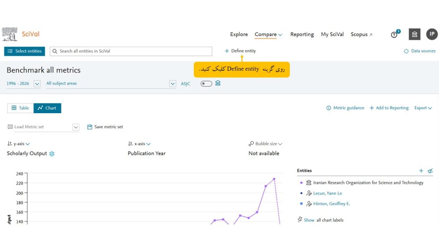
Task: Click the institution building icon in header
Action: [x=415, y=34]
